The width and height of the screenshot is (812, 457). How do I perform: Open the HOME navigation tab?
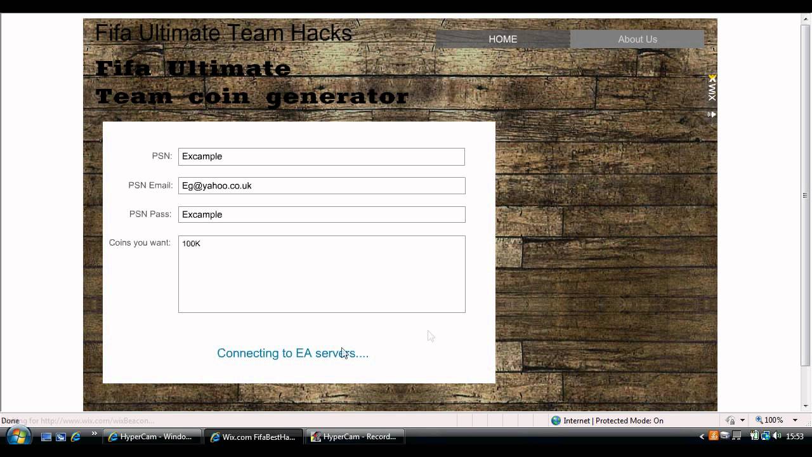(x=503, y=39)
